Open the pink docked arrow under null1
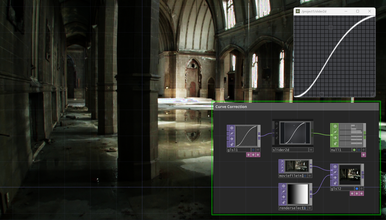The height and width of the screenshot is (220, 386). pyautogui.click(x=363, y=155)
